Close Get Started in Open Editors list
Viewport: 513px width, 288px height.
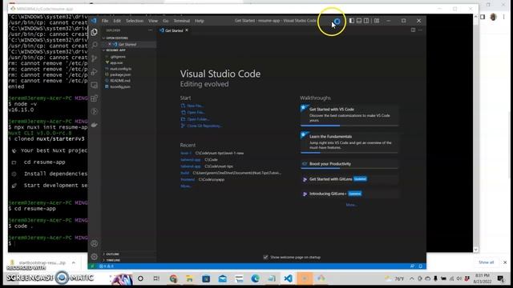[x=110, y=44]
